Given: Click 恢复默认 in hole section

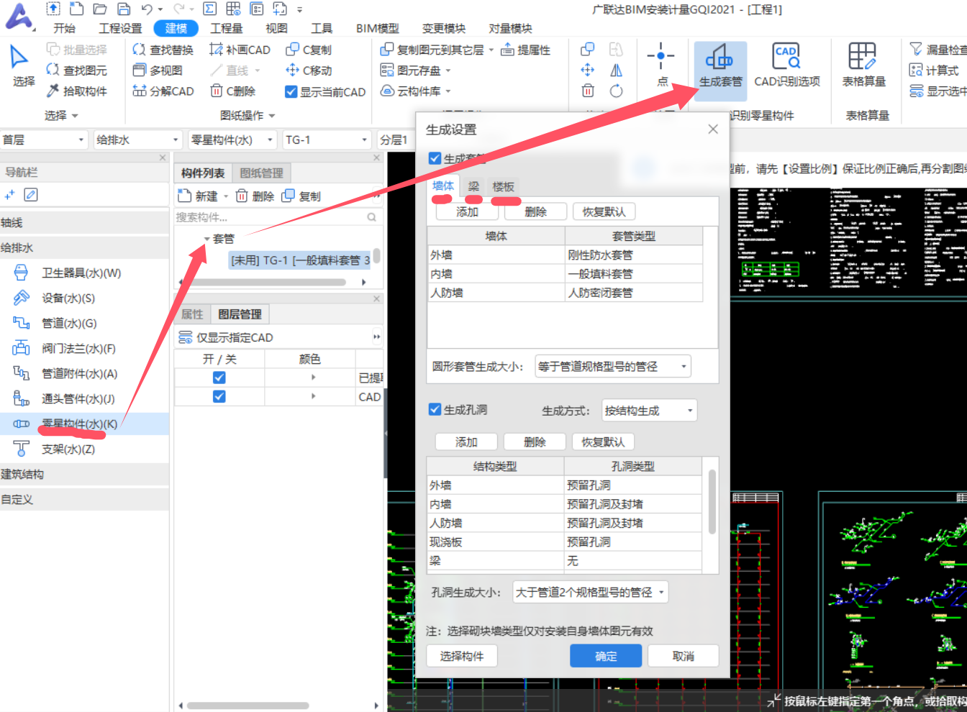Looking at the screenshot, I should (x=604, y=442).
